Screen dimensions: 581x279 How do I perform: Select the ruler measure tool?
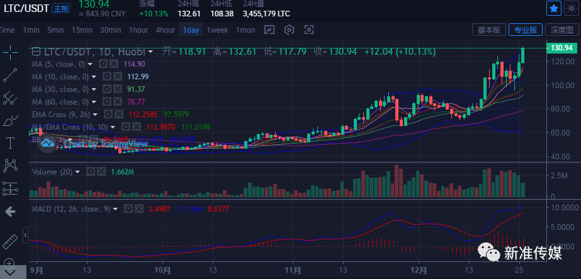(x=10, y=242)
